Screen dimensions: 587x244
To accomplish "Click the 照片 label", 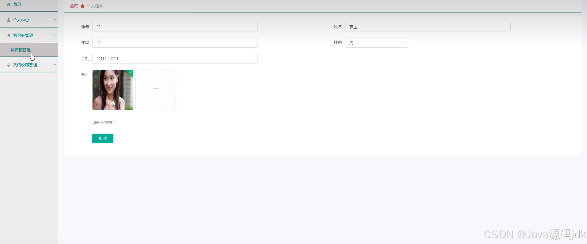I will (x=85, y=75).
